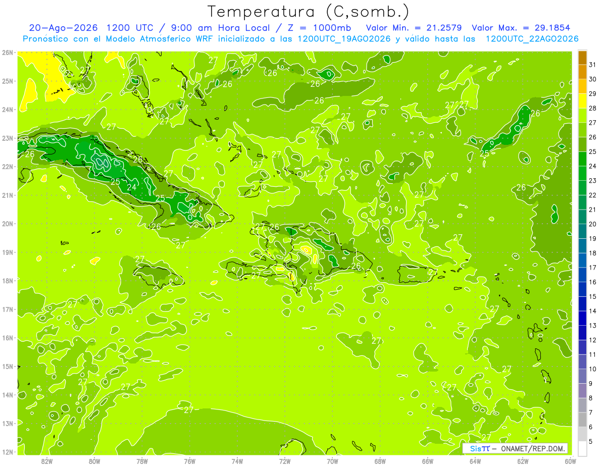Click the latitude axis label "17N"

7,309
